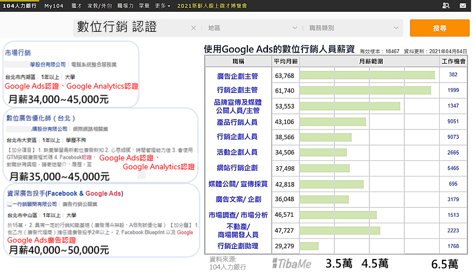Open the 資深廣告投手 job listing title

(65, 193)
